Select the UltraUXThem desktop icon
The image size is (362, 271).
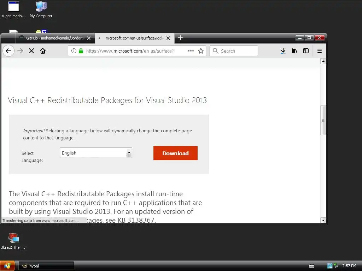[13, 241]
